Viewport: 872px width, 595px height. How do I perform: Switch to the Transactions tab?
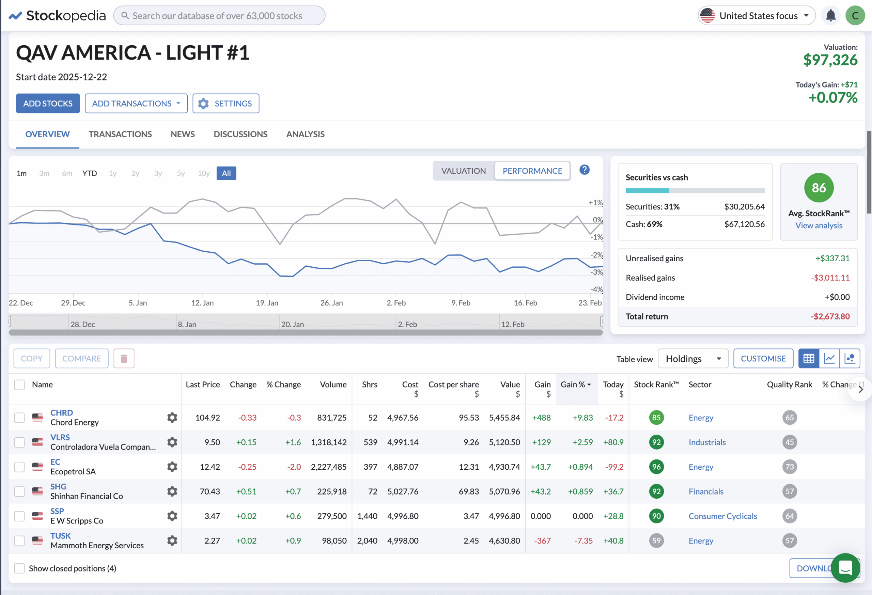click(x=120, y=134)
